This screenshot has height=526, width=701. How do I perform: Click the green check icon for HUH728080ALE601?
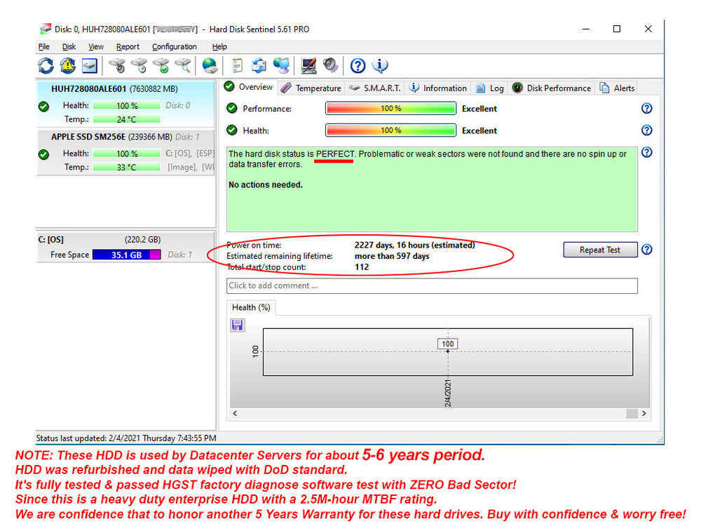(x=43, y=107)
